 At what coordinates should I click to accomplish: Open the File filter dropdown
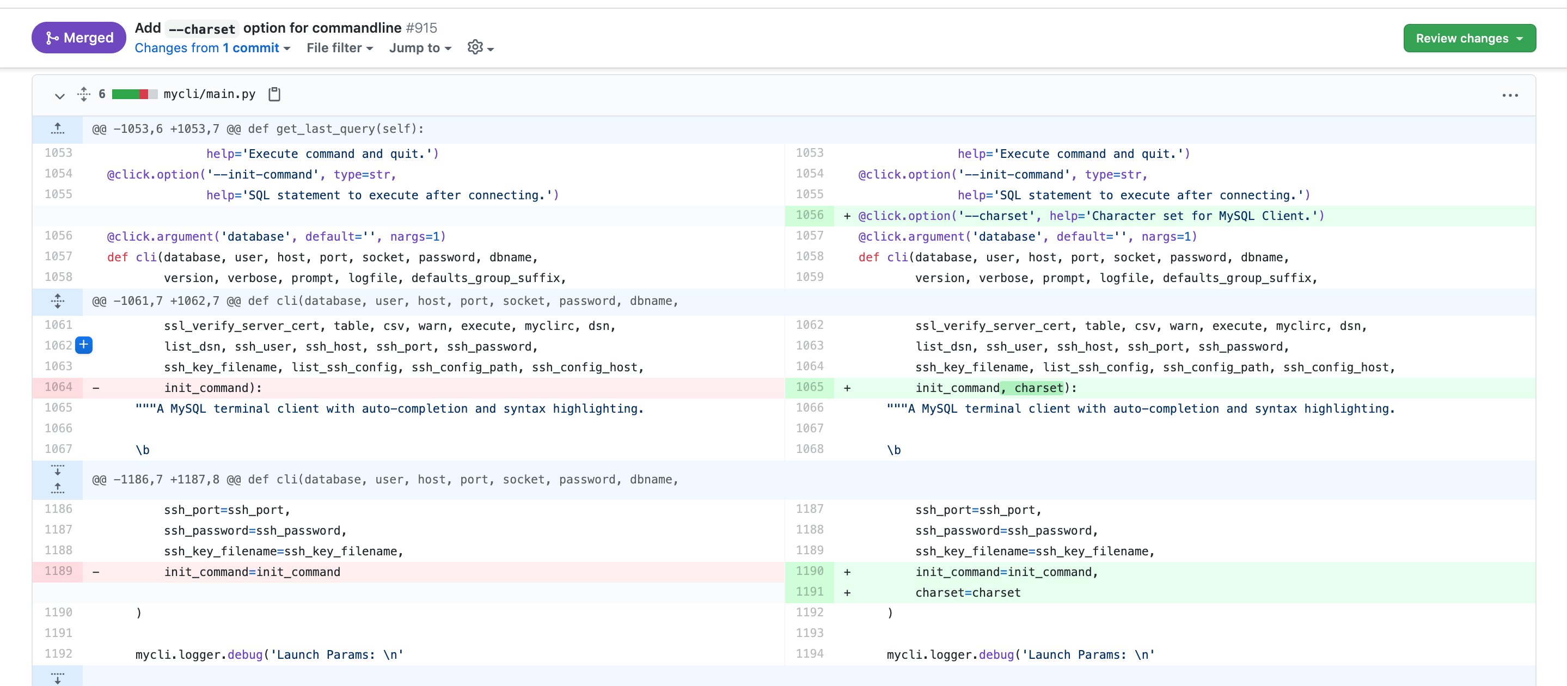pos(339,47)
